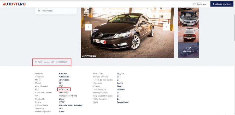
Task: Show the previous car photo
Action: coord(88,27)
